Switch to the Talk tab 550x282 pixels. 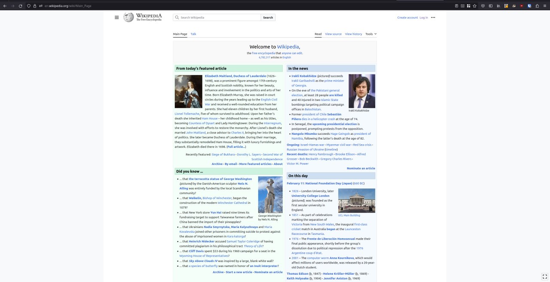[193, 34]
